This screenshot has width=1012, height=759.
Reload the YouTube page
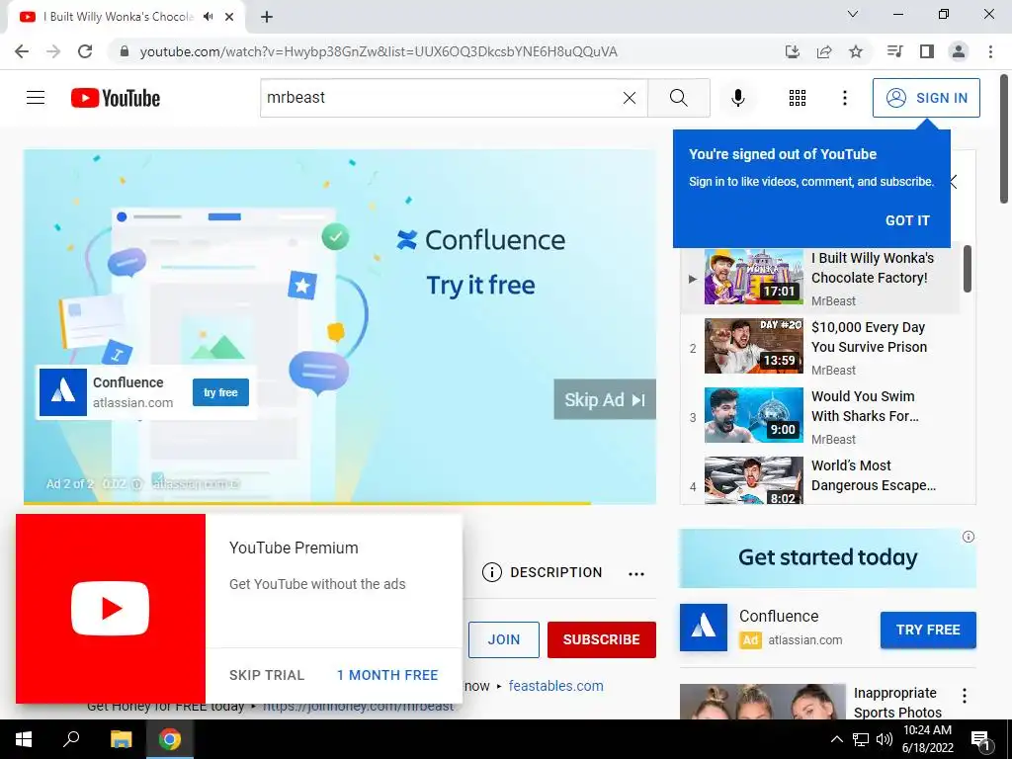coord(85,51)
